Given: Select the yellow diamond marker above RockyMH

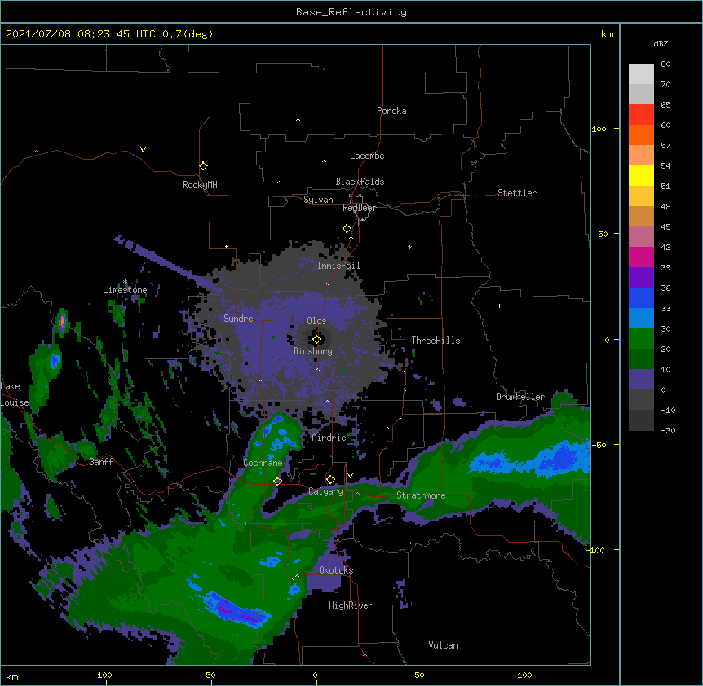Looking at the screenshot, I should coord(203,166).
